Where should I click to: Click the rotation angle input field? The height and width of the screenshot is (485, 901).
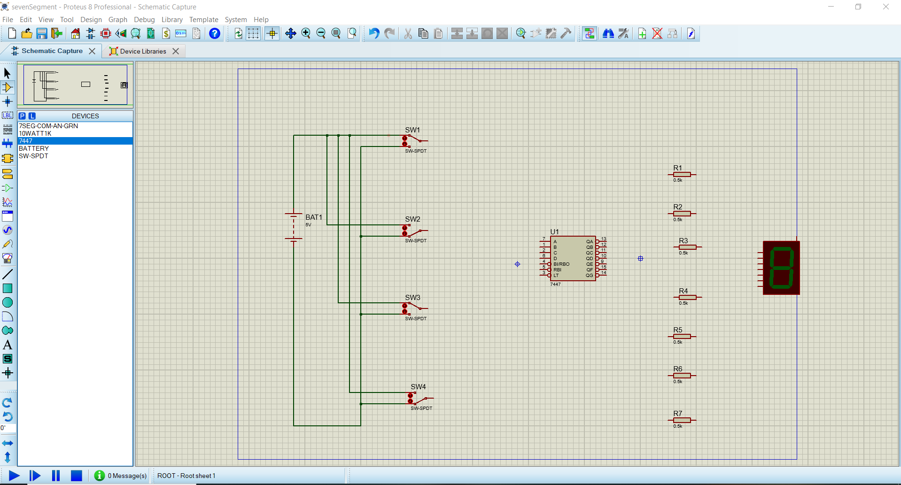click(8, 428)
